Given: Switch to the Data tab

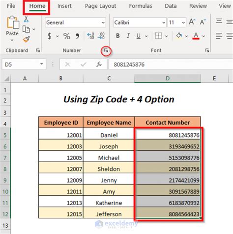Looking at the screenshot, I should [171, 6].
